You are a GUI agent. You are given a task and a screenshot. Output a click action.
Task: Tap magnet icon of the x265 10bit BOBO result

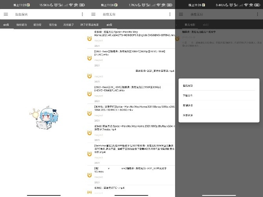click(x=89, y=113)
